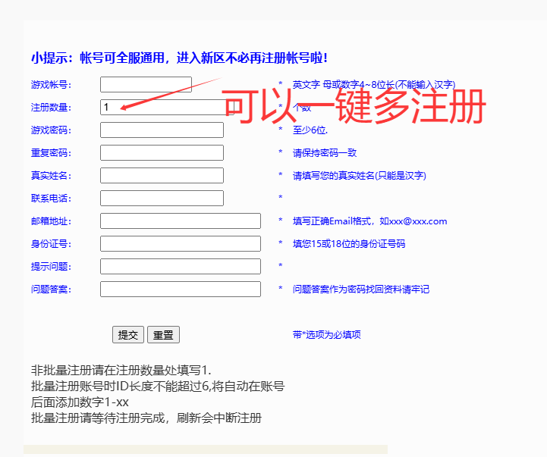
Task: Click the 游戏帐号 input field
Action: pos(146,84)
